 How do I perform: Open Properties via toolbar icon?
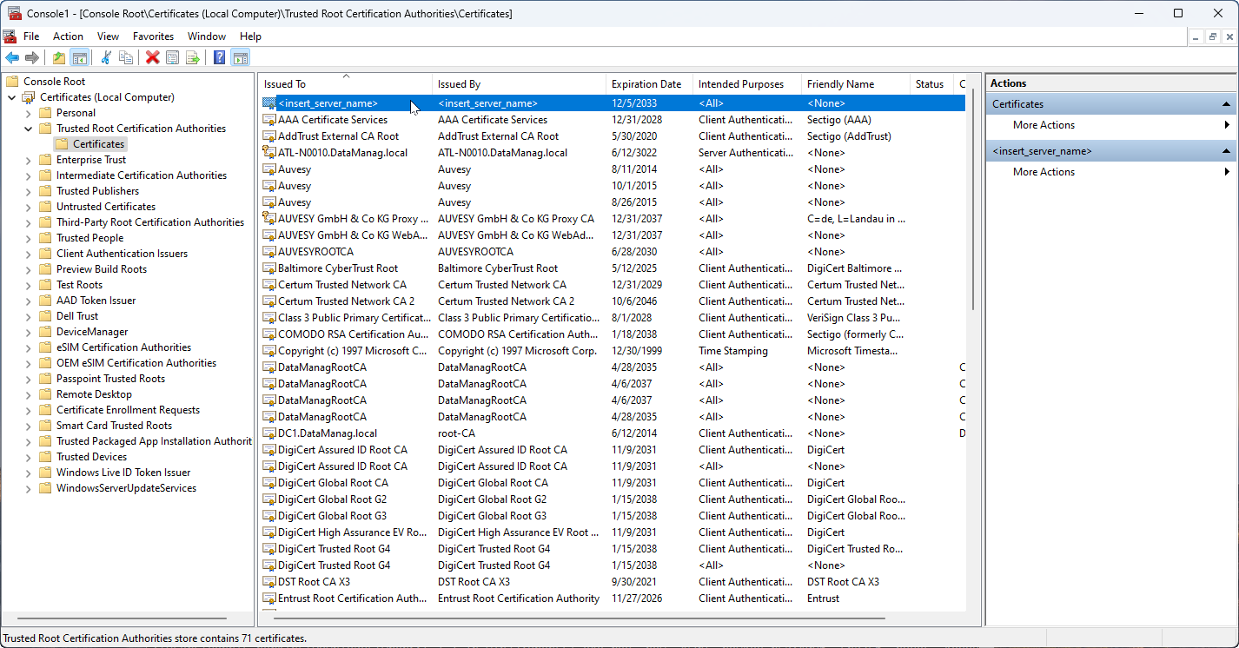pos(173,58)
